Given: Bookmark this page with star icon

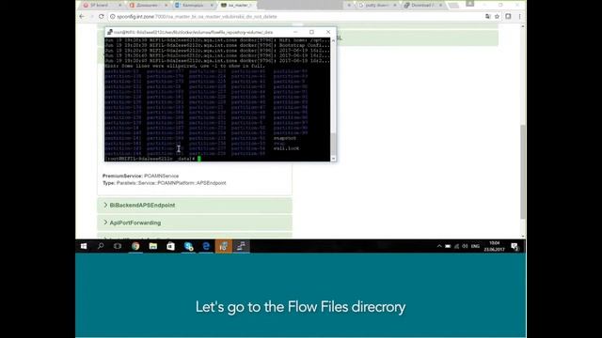Looking at the screenshot, I should (497, 17).
